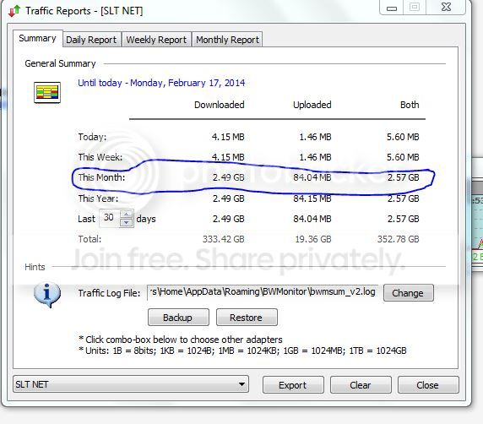Click the Both column header

click(410, 105)
